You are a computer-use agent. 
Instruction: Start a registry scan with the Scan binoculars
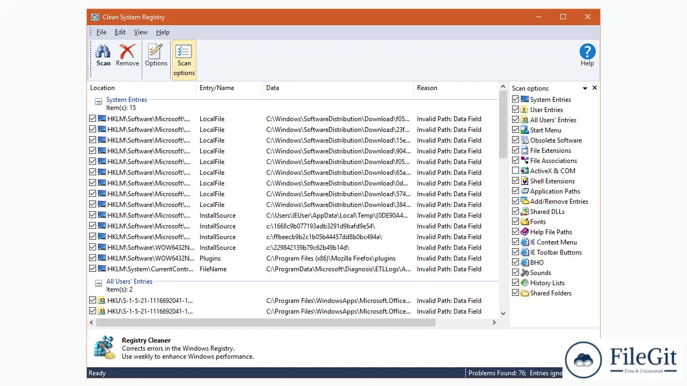[x=103, y=56]
